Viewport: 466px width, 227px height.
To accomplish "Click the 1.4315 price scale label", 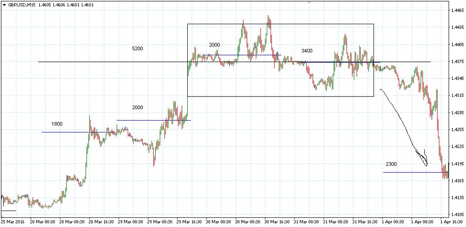I will [457, 95].
